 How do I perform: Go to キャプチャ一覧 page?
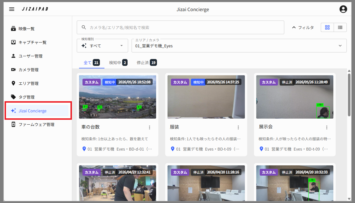[x=37, y=42]
